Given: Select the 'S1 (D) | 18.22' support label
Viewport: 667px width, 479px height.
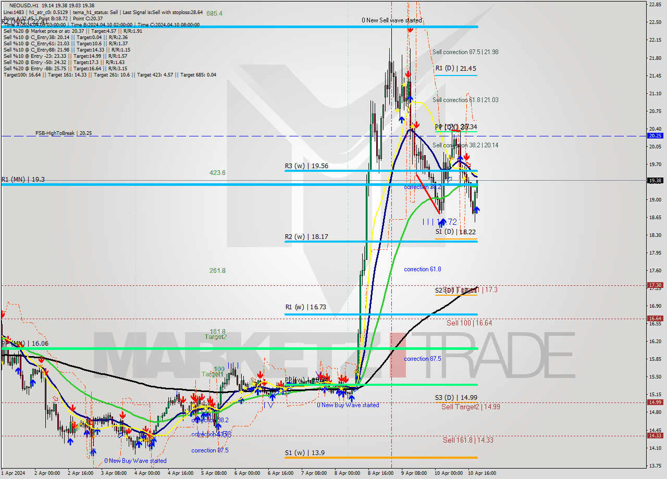Looking at the screenshot, I should pyautogui.click(x=456, y=232).
